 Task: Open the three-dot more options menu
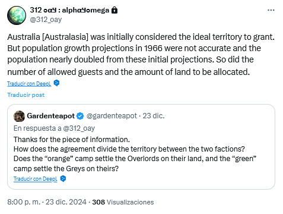point(271,10)
